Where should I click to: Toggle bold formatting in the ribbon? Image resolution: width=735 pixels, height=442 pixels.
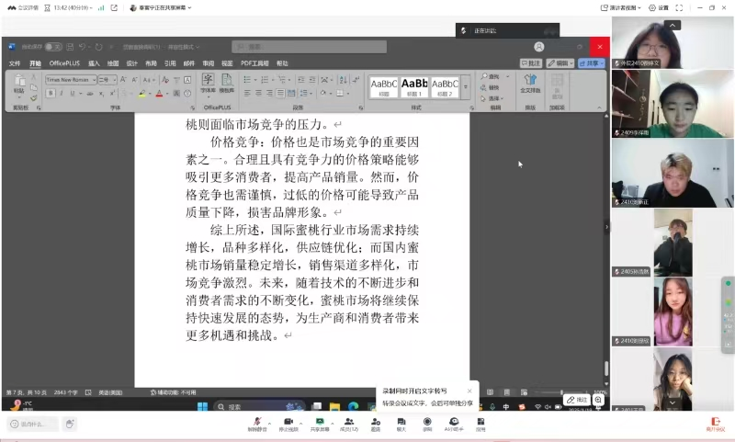tap(51, 93)
